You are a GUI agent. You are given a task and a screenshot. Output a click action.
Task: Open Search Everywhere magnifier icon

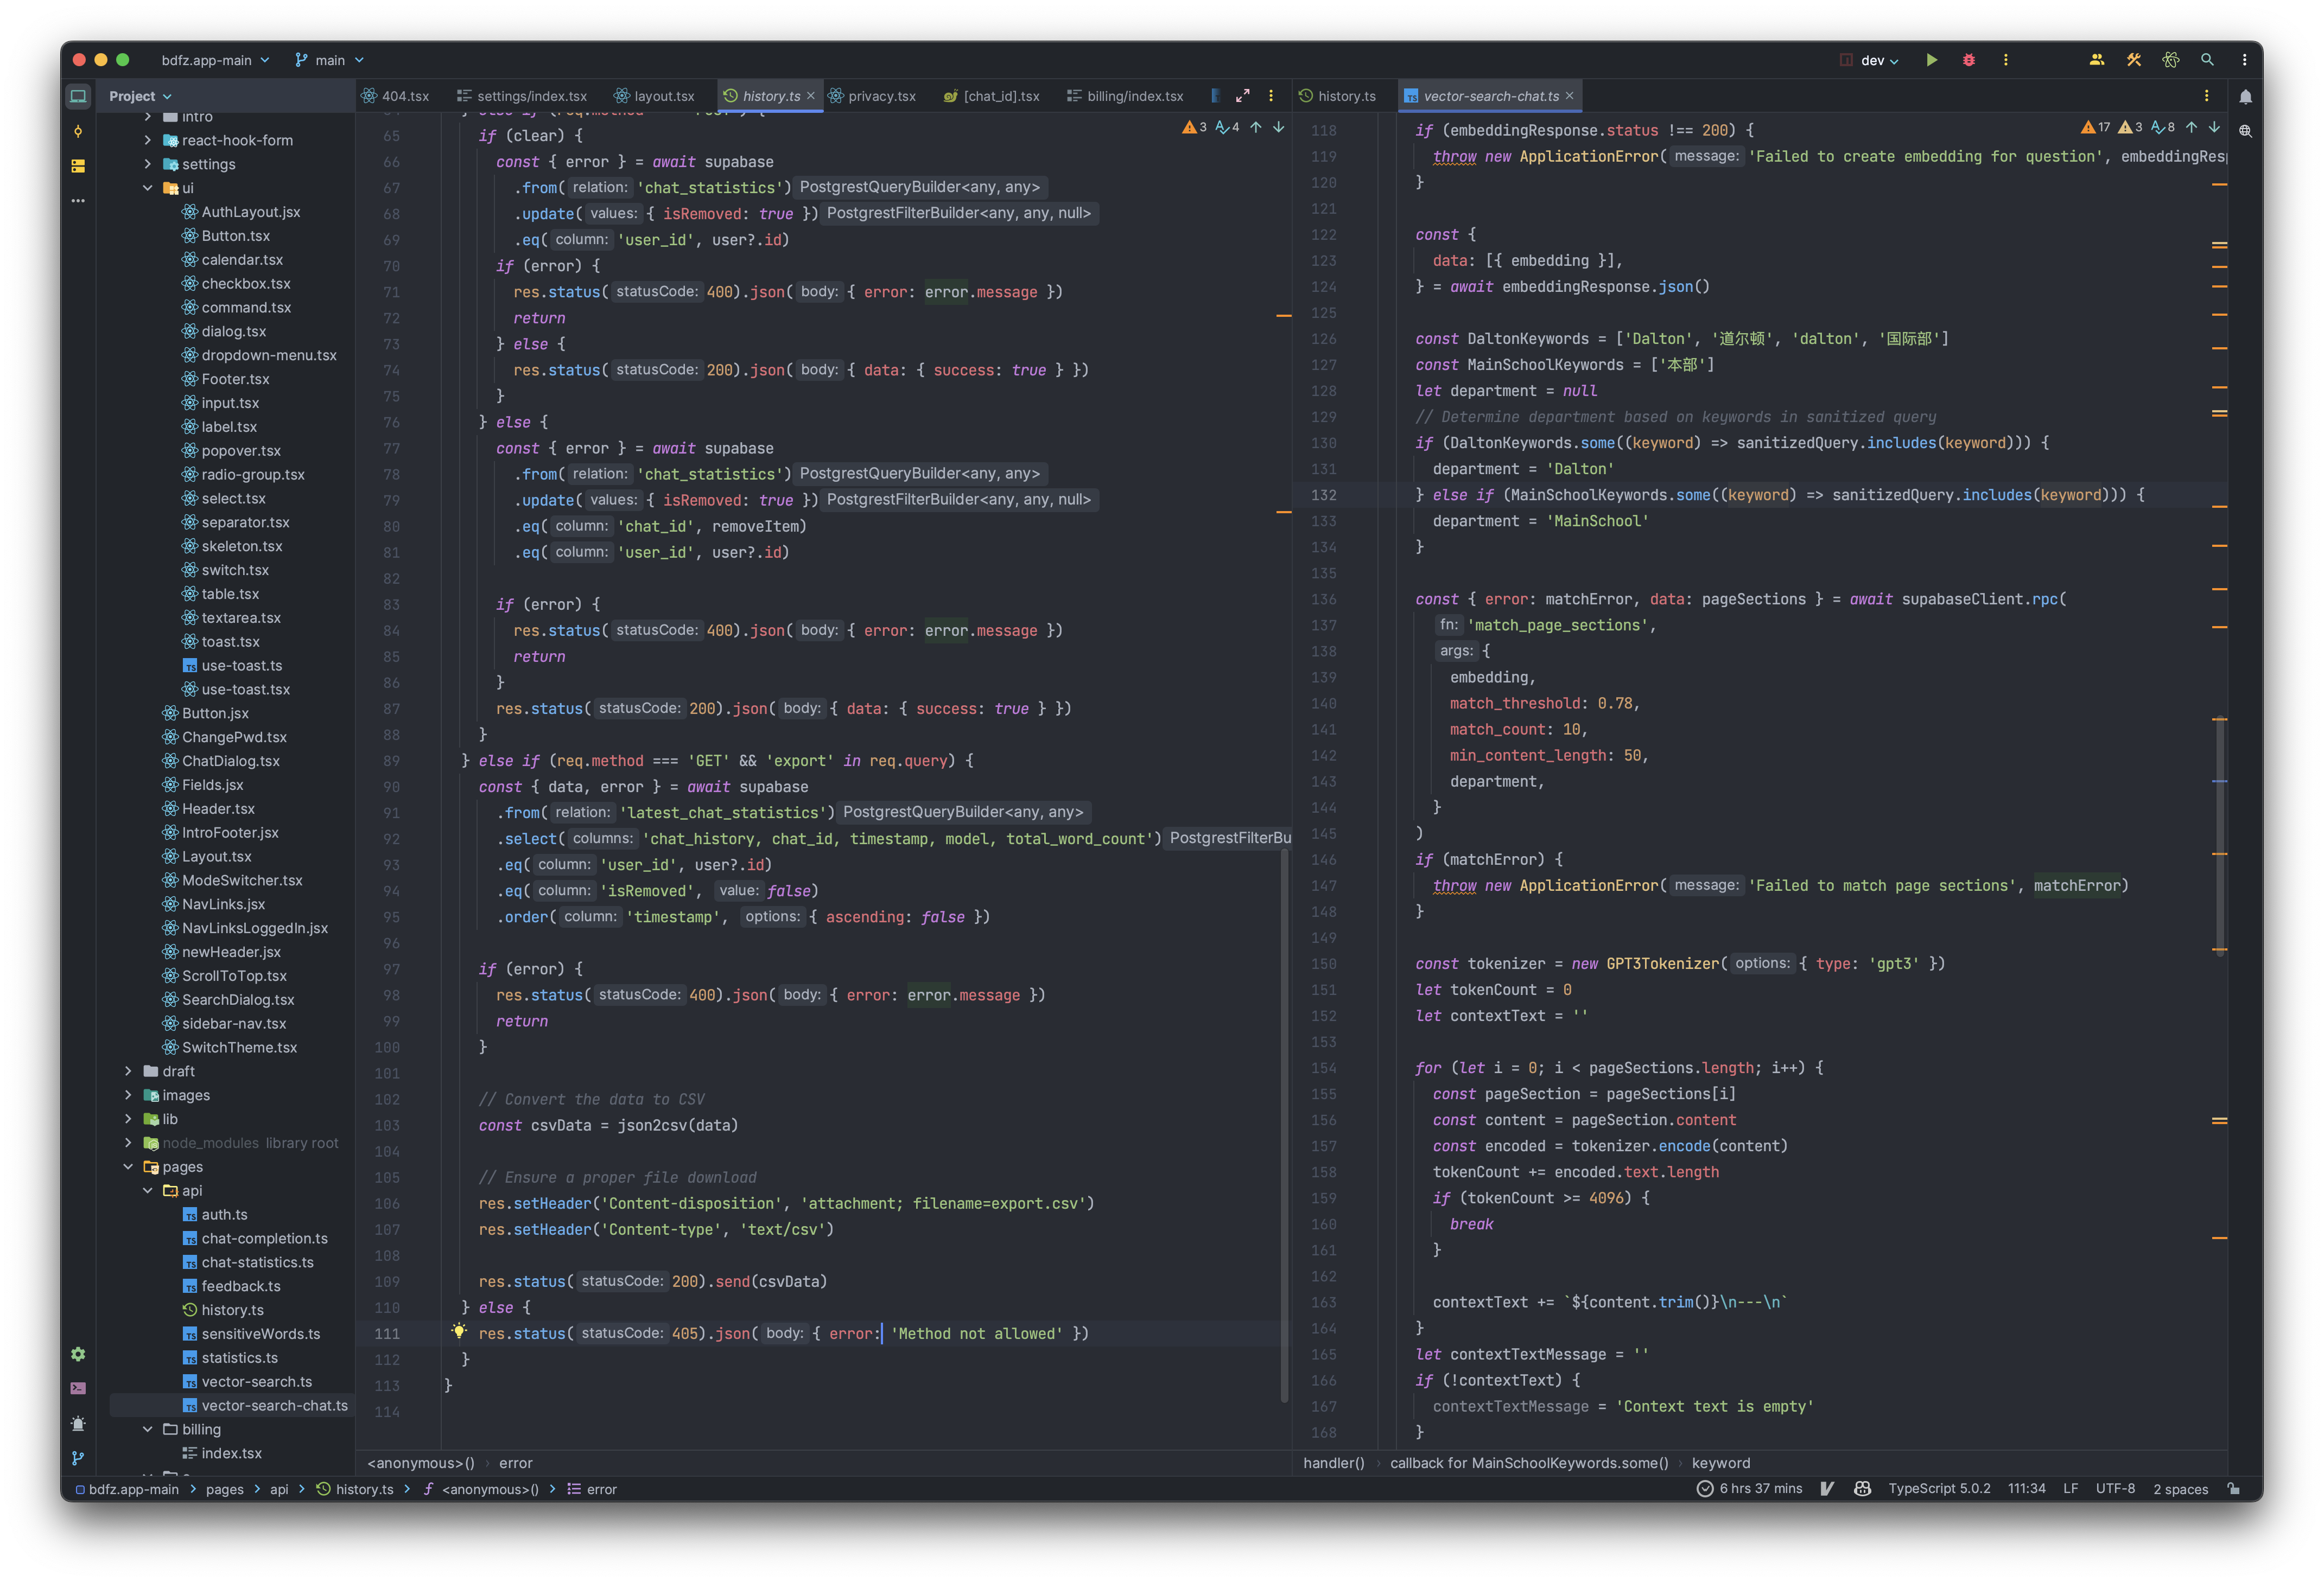pos(2207,60)
